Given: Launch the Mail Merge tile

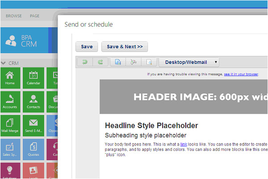Looking at the screenshot, I should (x=10, y=126).
